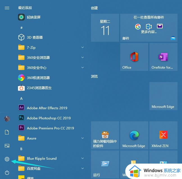Open the 360安全浏览器 folder entry
The width and height of the screenshot is (182, 179).
(x=51, y=57)
